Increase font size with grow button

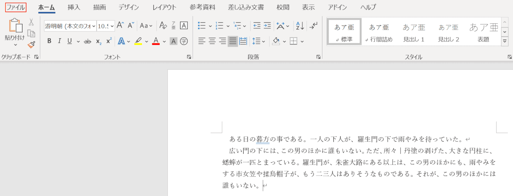point(120,25)
